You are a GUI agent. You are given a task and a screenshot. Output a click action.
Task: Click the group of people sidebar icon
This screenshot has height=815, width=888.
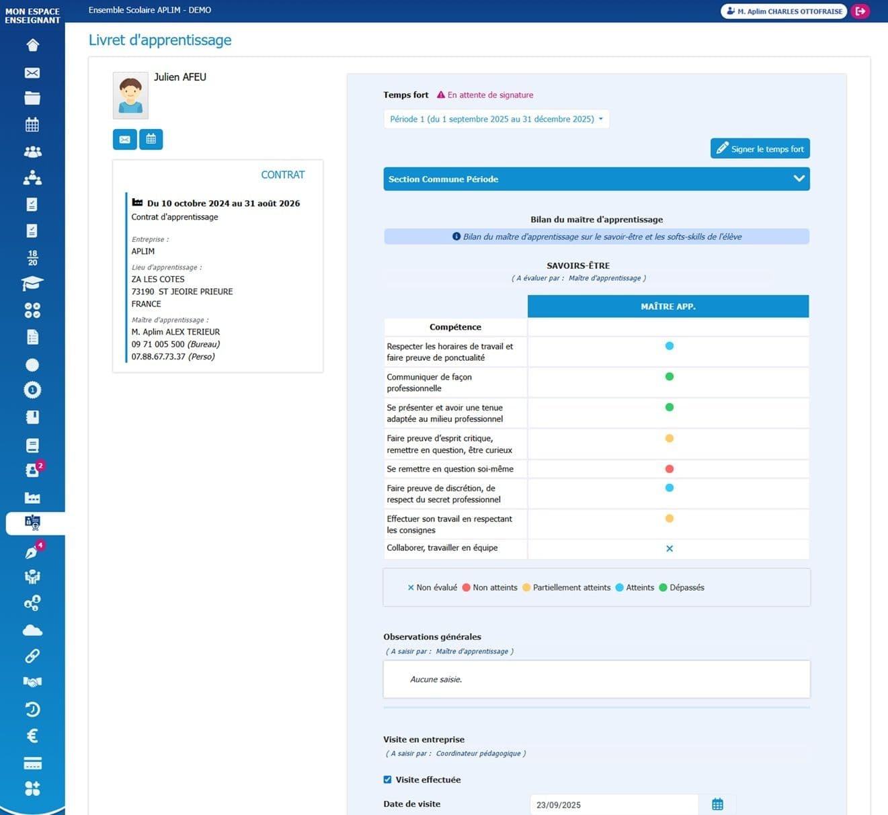coord(32,152)
